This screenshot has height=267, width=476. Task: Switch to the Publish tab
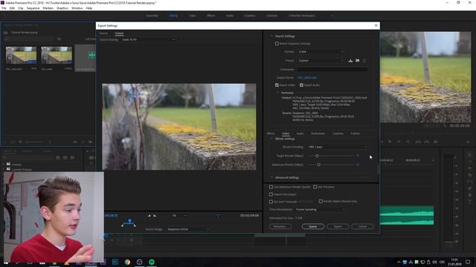(356, 133)
